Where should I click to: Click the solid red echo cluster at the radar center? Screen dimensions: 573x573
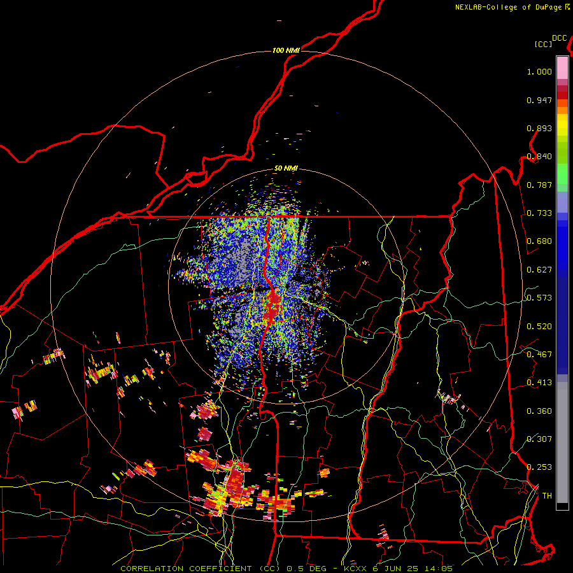271,308
